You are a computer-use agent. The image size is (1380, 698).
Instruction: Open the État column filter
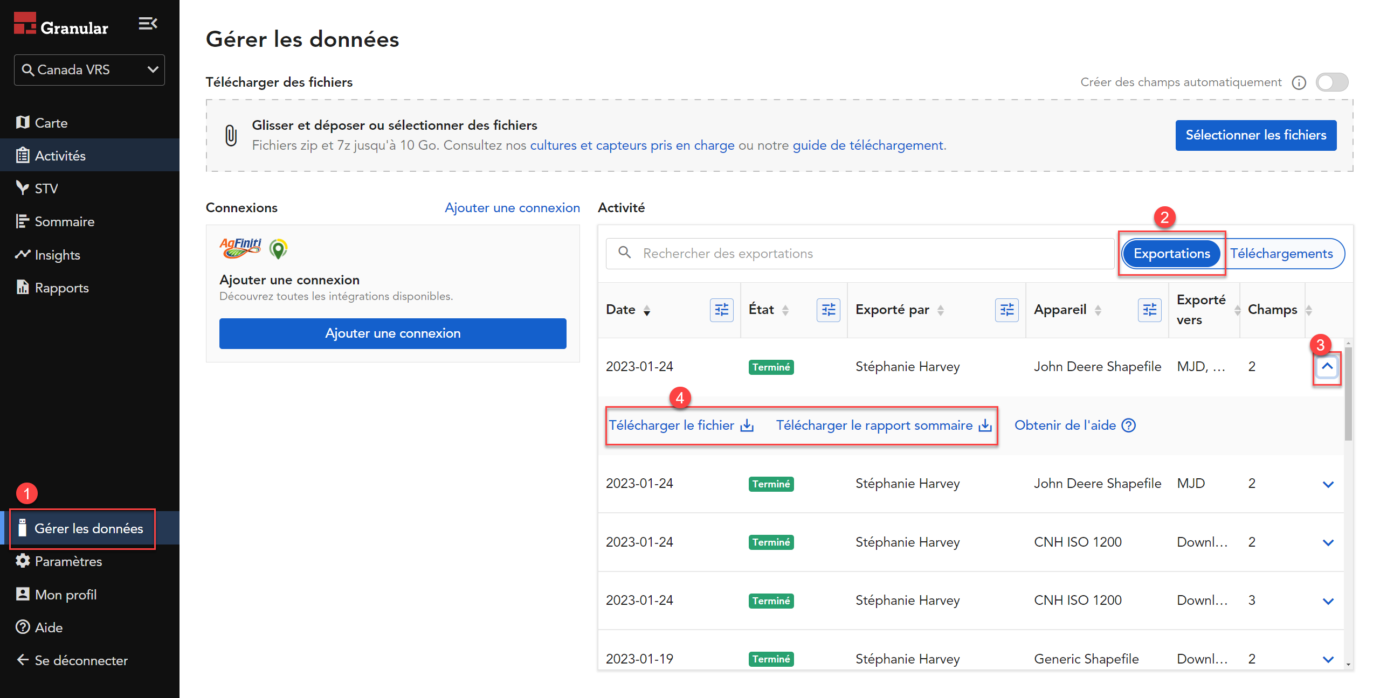[828, 310]
